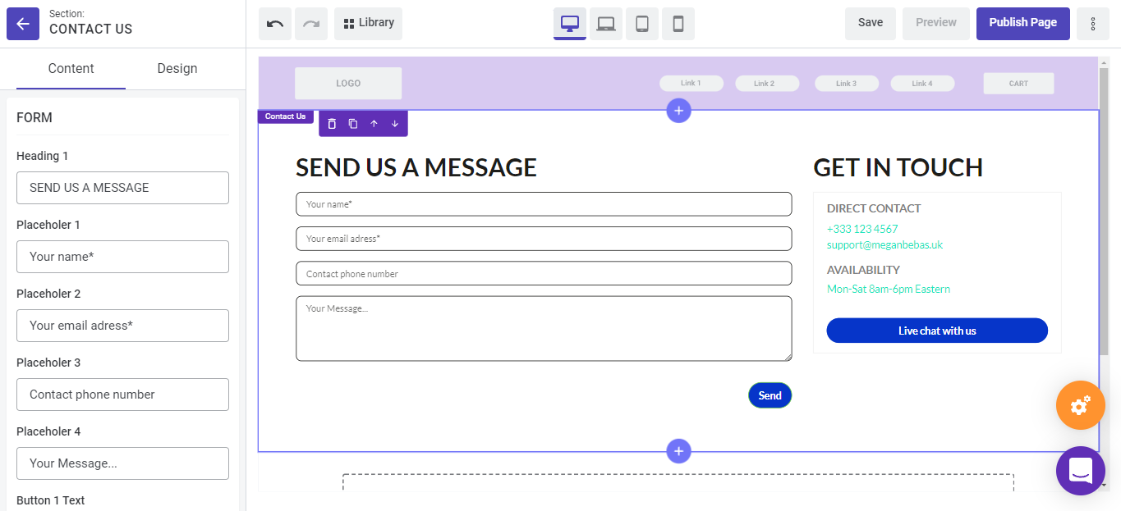The width and height of the screenshot is (1121, 511).
Task: Click Link 2 in the header
Action: pyautogui.click(x=767, y=84)
